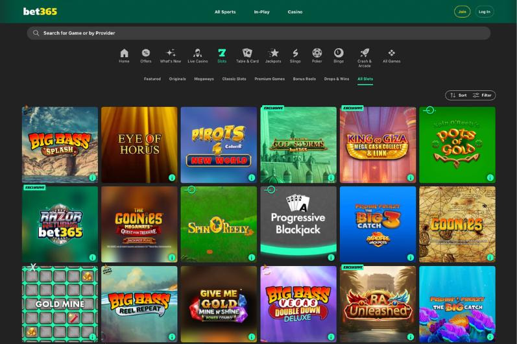Open the Home casino category
Image resolution: width=517 pixels, height=344 pixels.
coord(124,55)
